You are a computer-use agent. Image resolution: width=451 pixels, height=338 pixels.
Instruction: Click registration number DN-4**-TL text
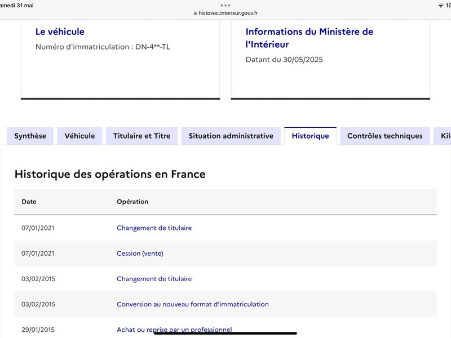[153, 47]
